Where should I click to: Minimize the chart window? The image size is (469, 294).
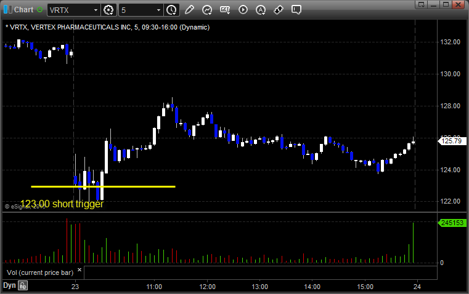pos(434,4)
